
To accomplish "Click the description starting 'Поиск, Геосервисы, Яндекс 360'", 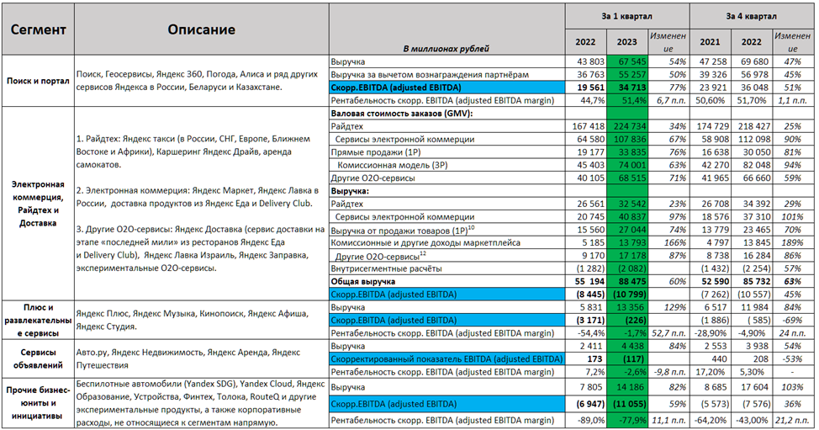I will 202,81.
